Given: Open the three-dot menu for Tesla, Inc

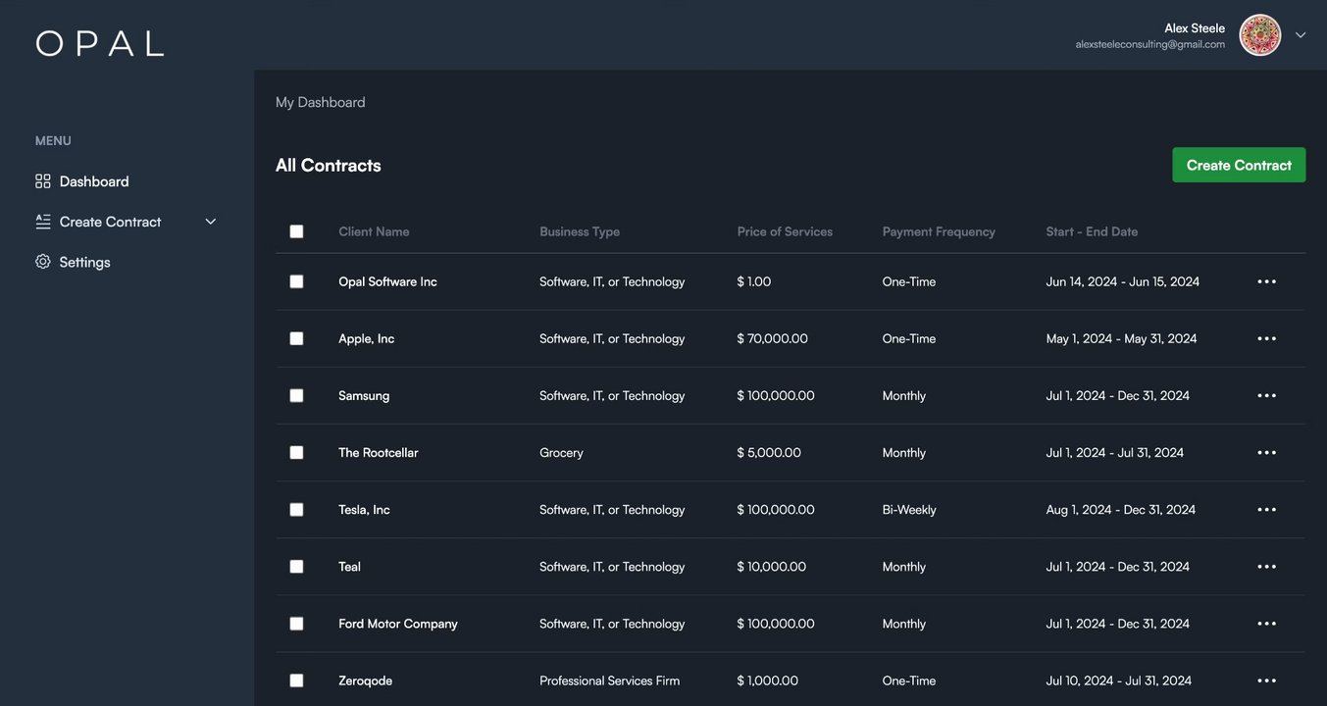Looking at the screenshot, I should (1266, 510).
